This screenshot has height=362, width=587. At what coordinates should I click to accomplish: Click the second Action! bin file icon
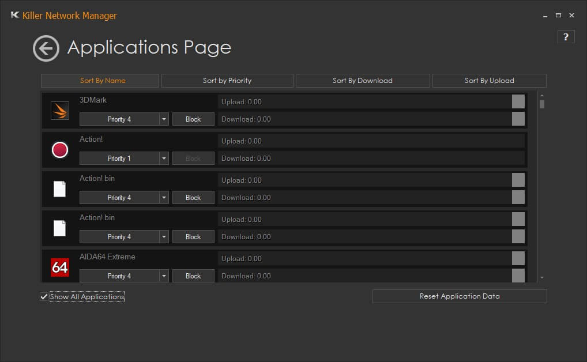(x=60, y=228)
